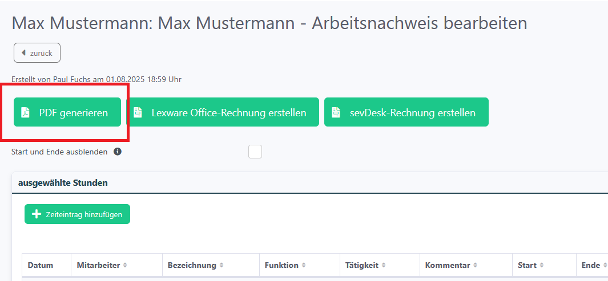Create a sevDesk-Rechnung
This screenshot has height=281, width=608.
(406, 112)
